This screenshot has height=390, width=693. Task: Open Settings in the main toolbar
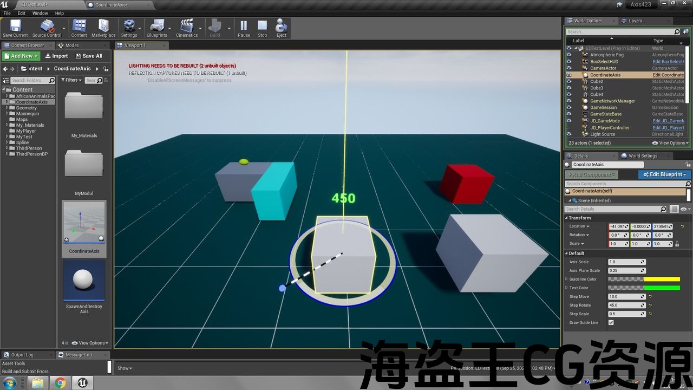point(129,28)
